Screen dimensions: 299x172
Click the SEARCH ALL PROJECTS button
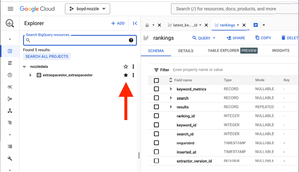tap(47, 56)
